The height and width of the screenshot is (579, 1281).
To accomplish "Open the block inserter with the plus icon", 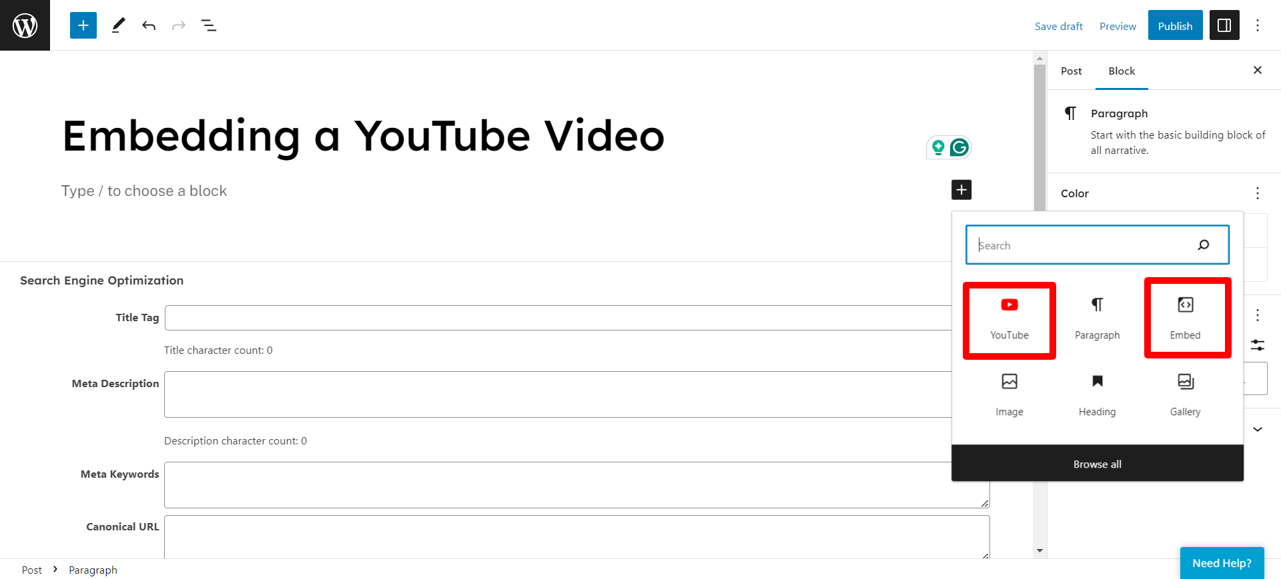I will [83, 25].
